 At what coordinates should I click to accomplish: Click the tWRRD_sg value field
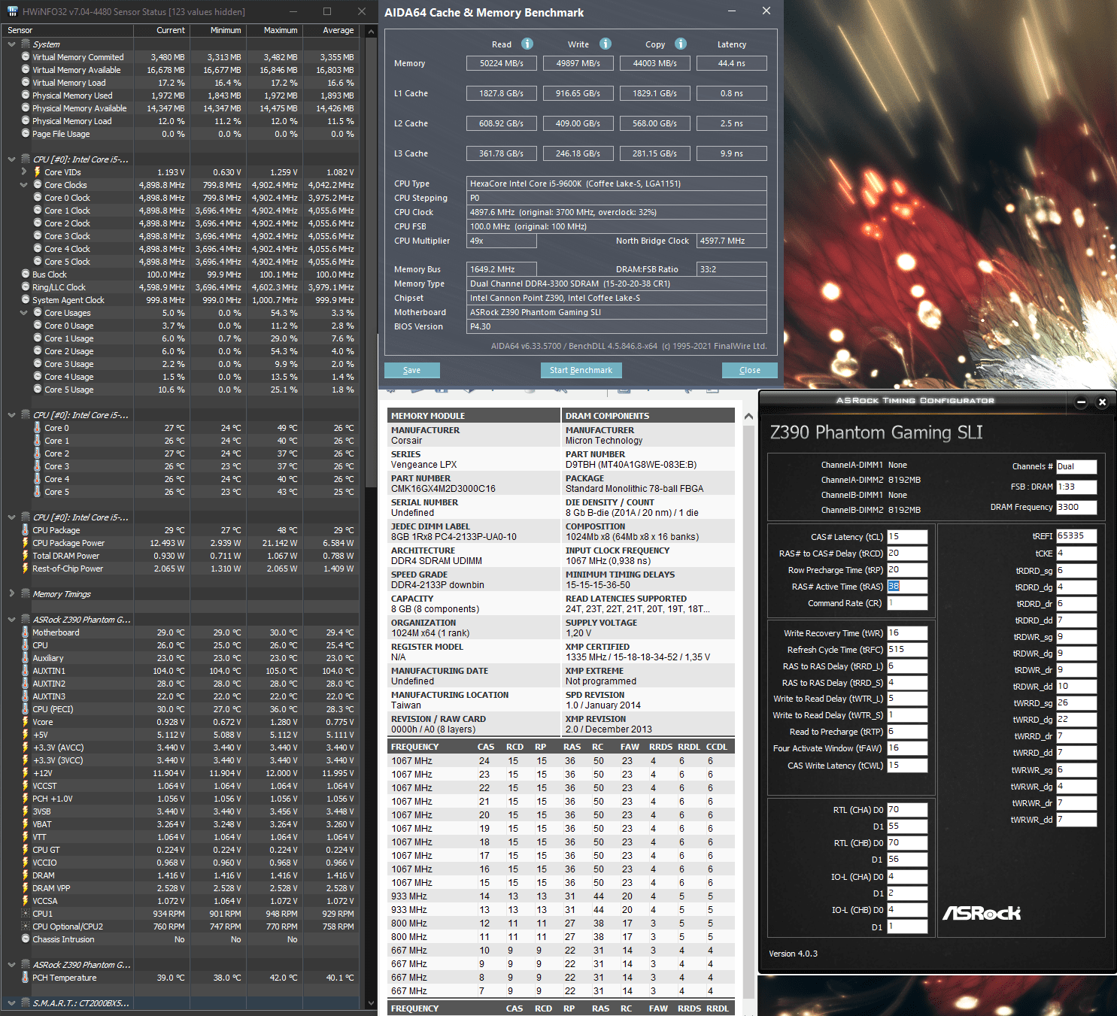(x=1076, y=703)
